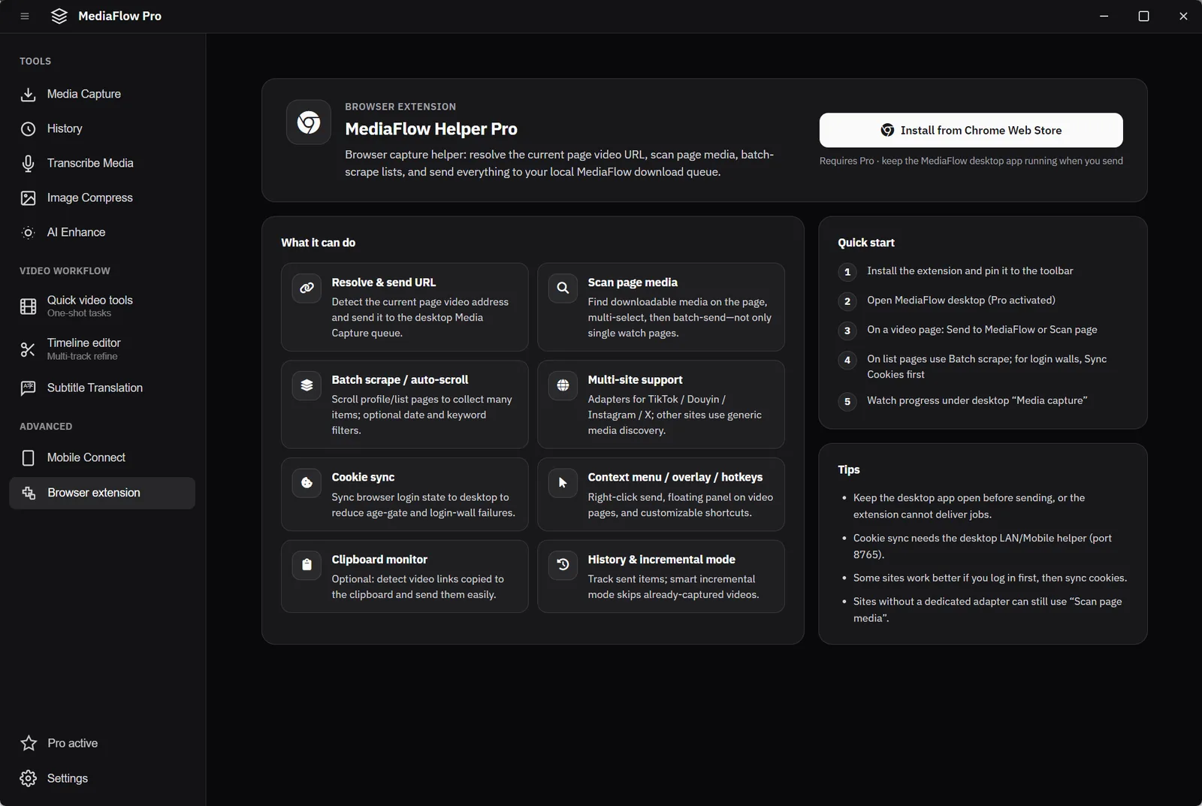The height and width of the screenshot is (806, 1202).
Task: Click the Chrome icon beside MediaFlow Helper Pro
Action: (309, 122)
